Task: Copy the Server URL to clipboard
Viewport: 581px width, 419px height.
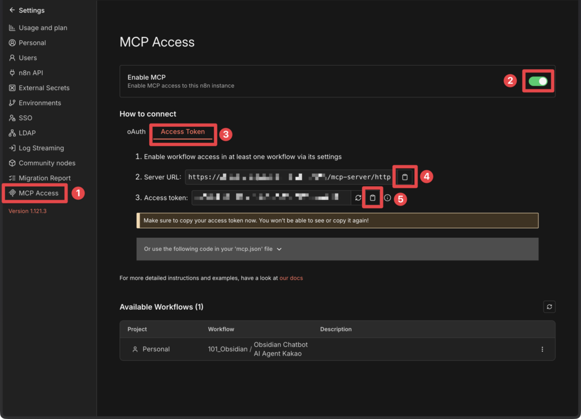Action: click(405, 176)
